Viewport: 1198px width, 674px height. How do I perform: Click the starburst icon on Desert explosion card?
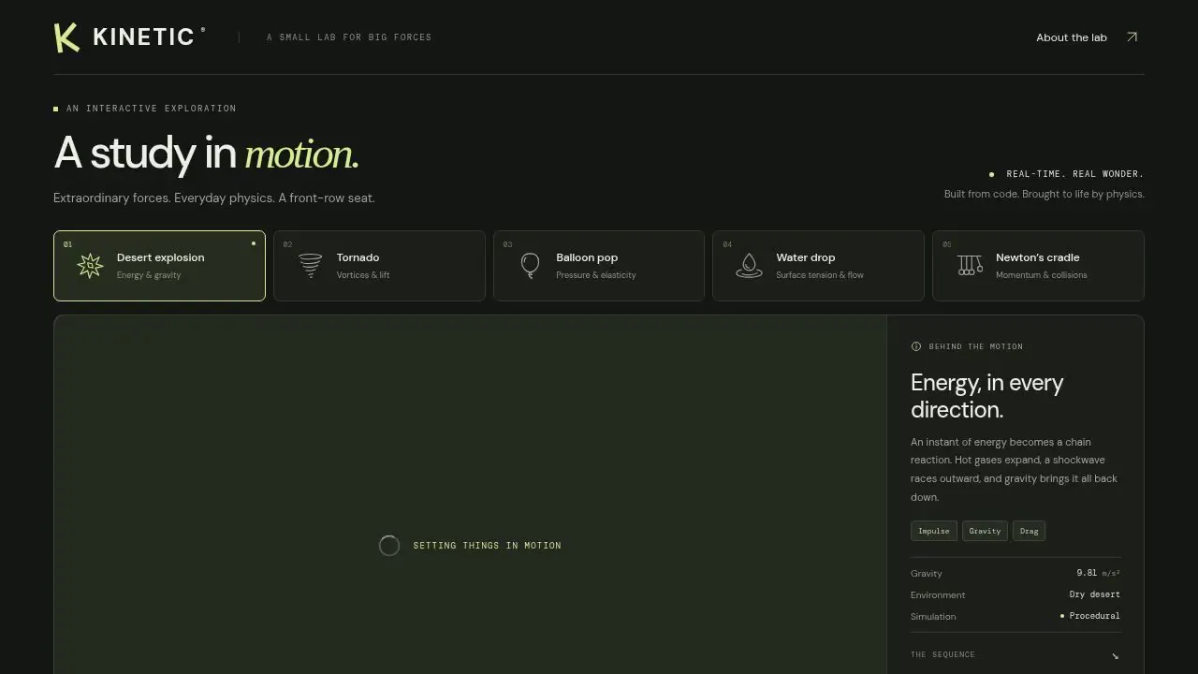point(90,266)
